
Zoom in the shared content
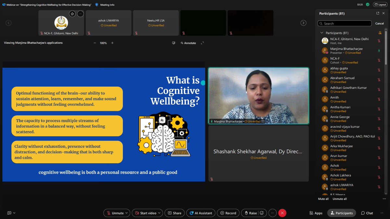tap(112, 43)
